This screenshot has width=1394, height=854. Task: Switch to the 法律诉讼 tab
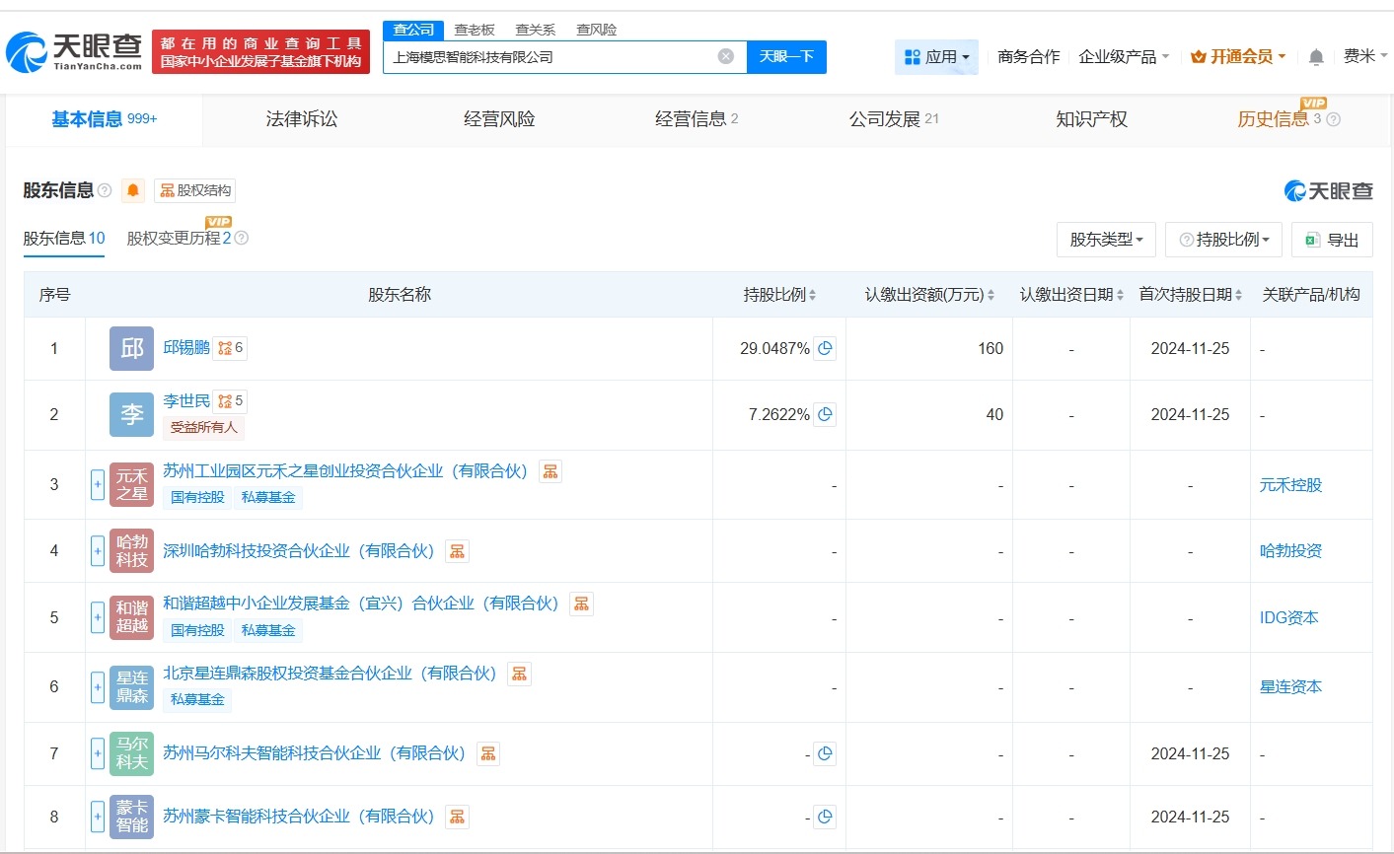[x=301, y=118]
